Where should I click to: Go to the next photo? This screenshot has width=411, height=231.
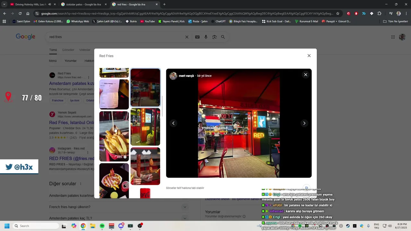(x=304, y=123)
